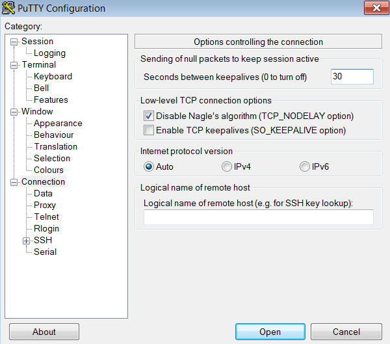This screenshot has width=390, height=344.
Task: Open Proxy settings under Connection
Action: tap(45, 205)
